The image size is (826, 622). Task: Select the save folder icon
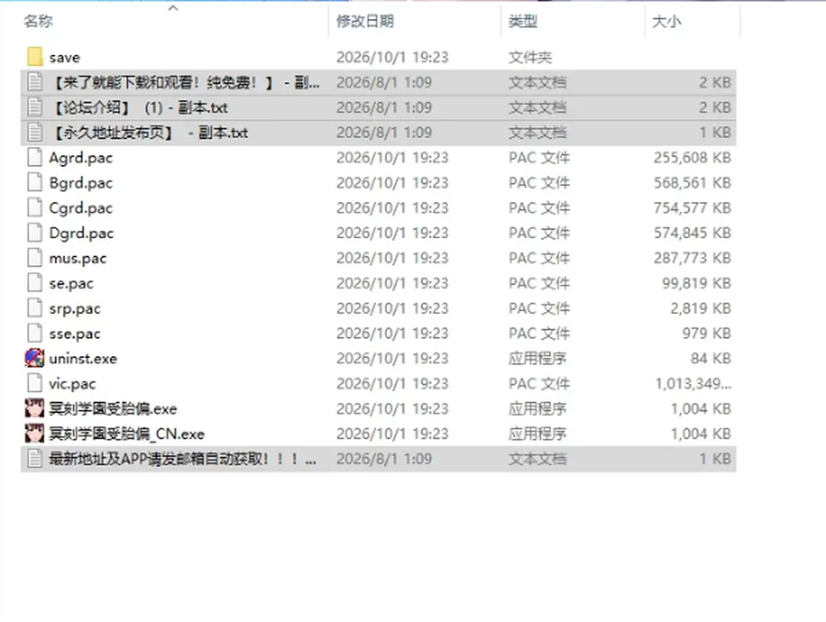point(34,57)
